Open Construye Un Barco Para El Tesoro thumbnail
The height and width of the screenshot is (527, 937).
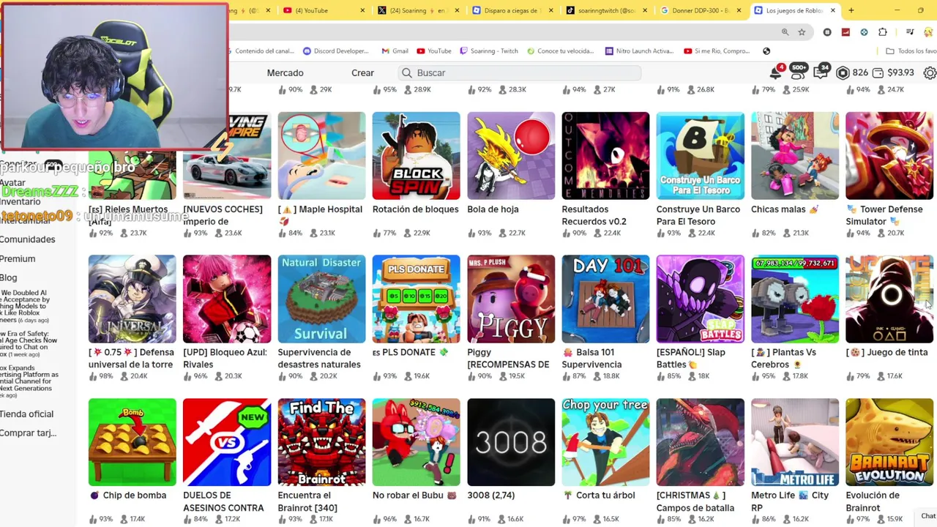click(700, 155)
